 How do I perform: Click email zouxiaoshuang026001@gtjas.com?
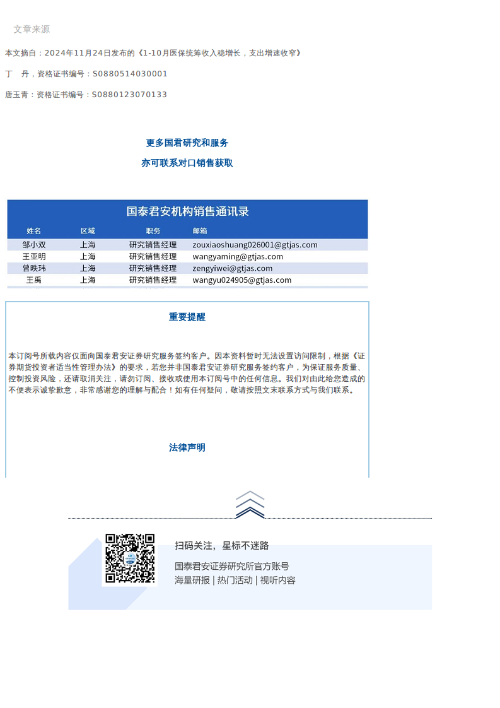255,245
